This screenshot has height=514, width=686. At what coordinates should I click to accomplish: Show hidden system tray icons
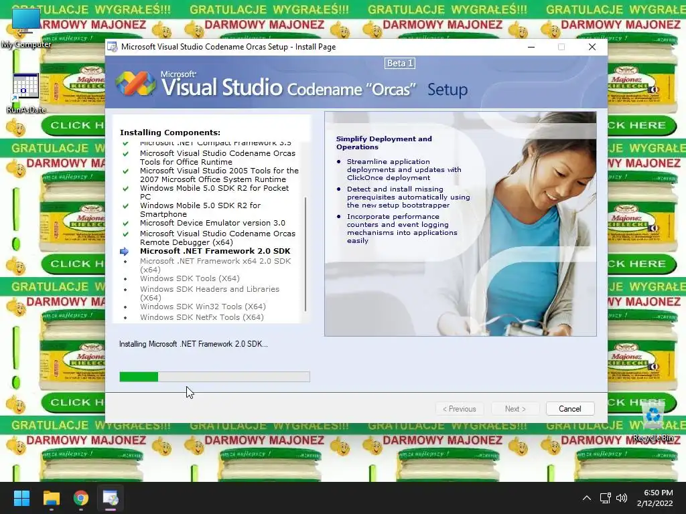587,498
